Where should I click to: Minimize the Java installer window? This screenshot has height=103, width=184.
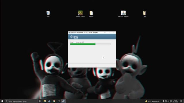click(x=105, y=32)
